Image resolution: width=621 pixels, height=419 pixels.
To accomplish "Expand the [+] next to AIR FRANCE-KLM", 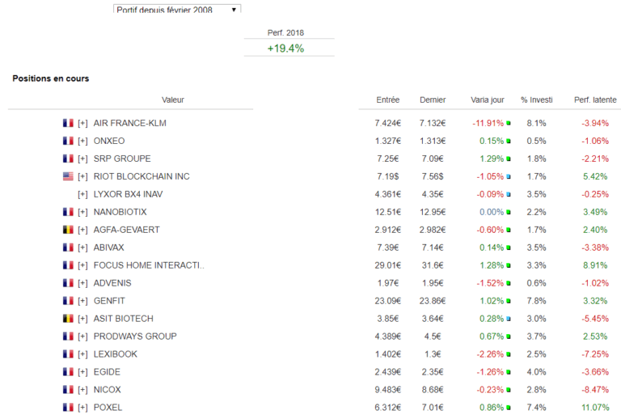I will pos(82,123).
